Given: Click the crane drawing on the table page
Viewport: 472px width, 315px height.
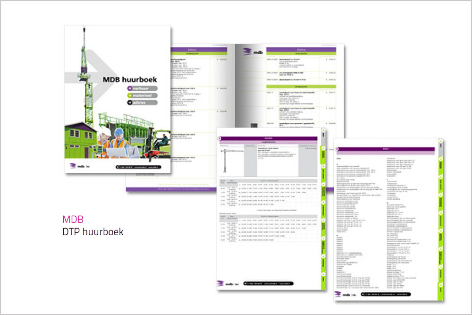Looking at the screenshot, I should click(232, 161).
